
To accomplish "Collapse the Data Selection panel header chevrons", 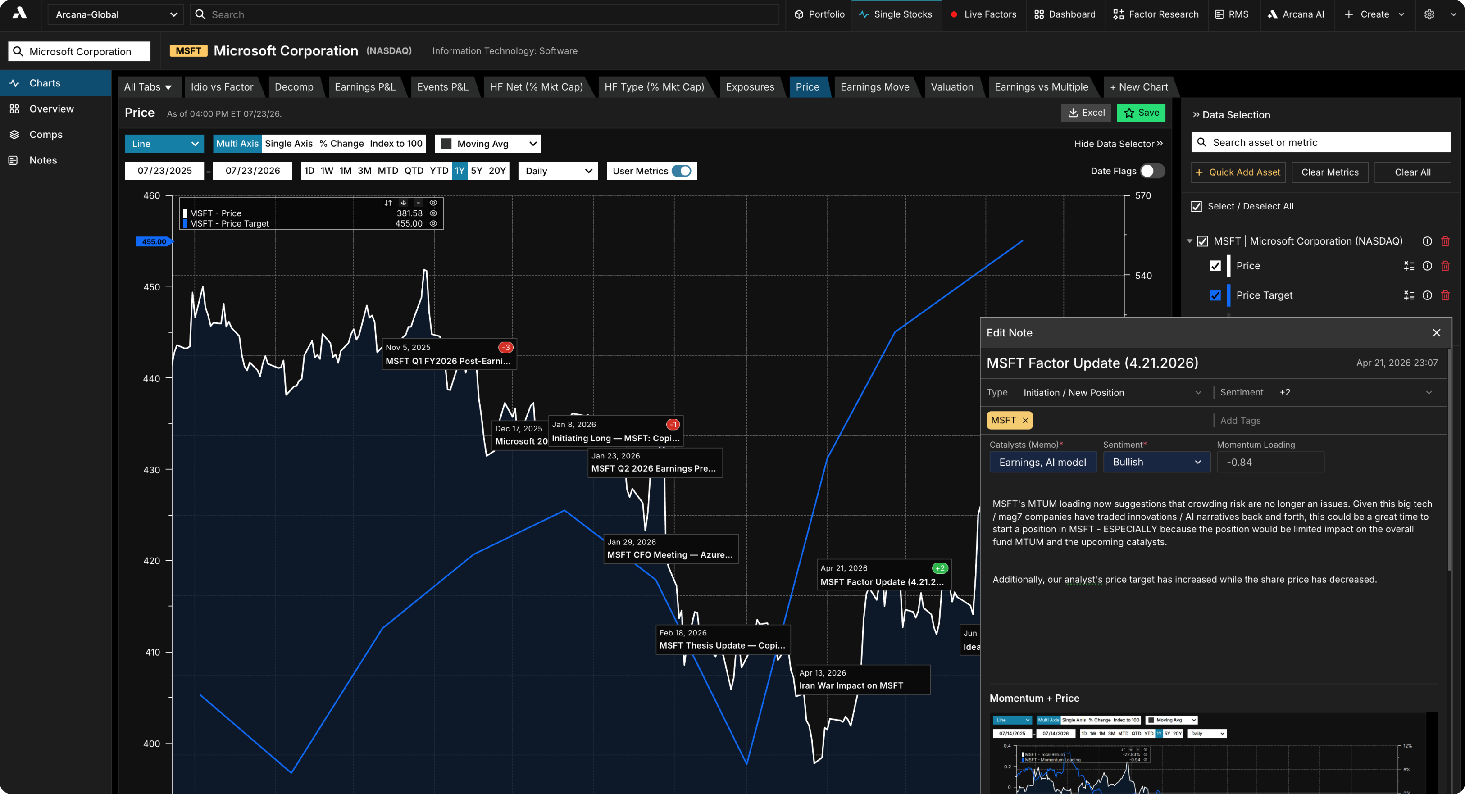I will [x=1196, y=115].
